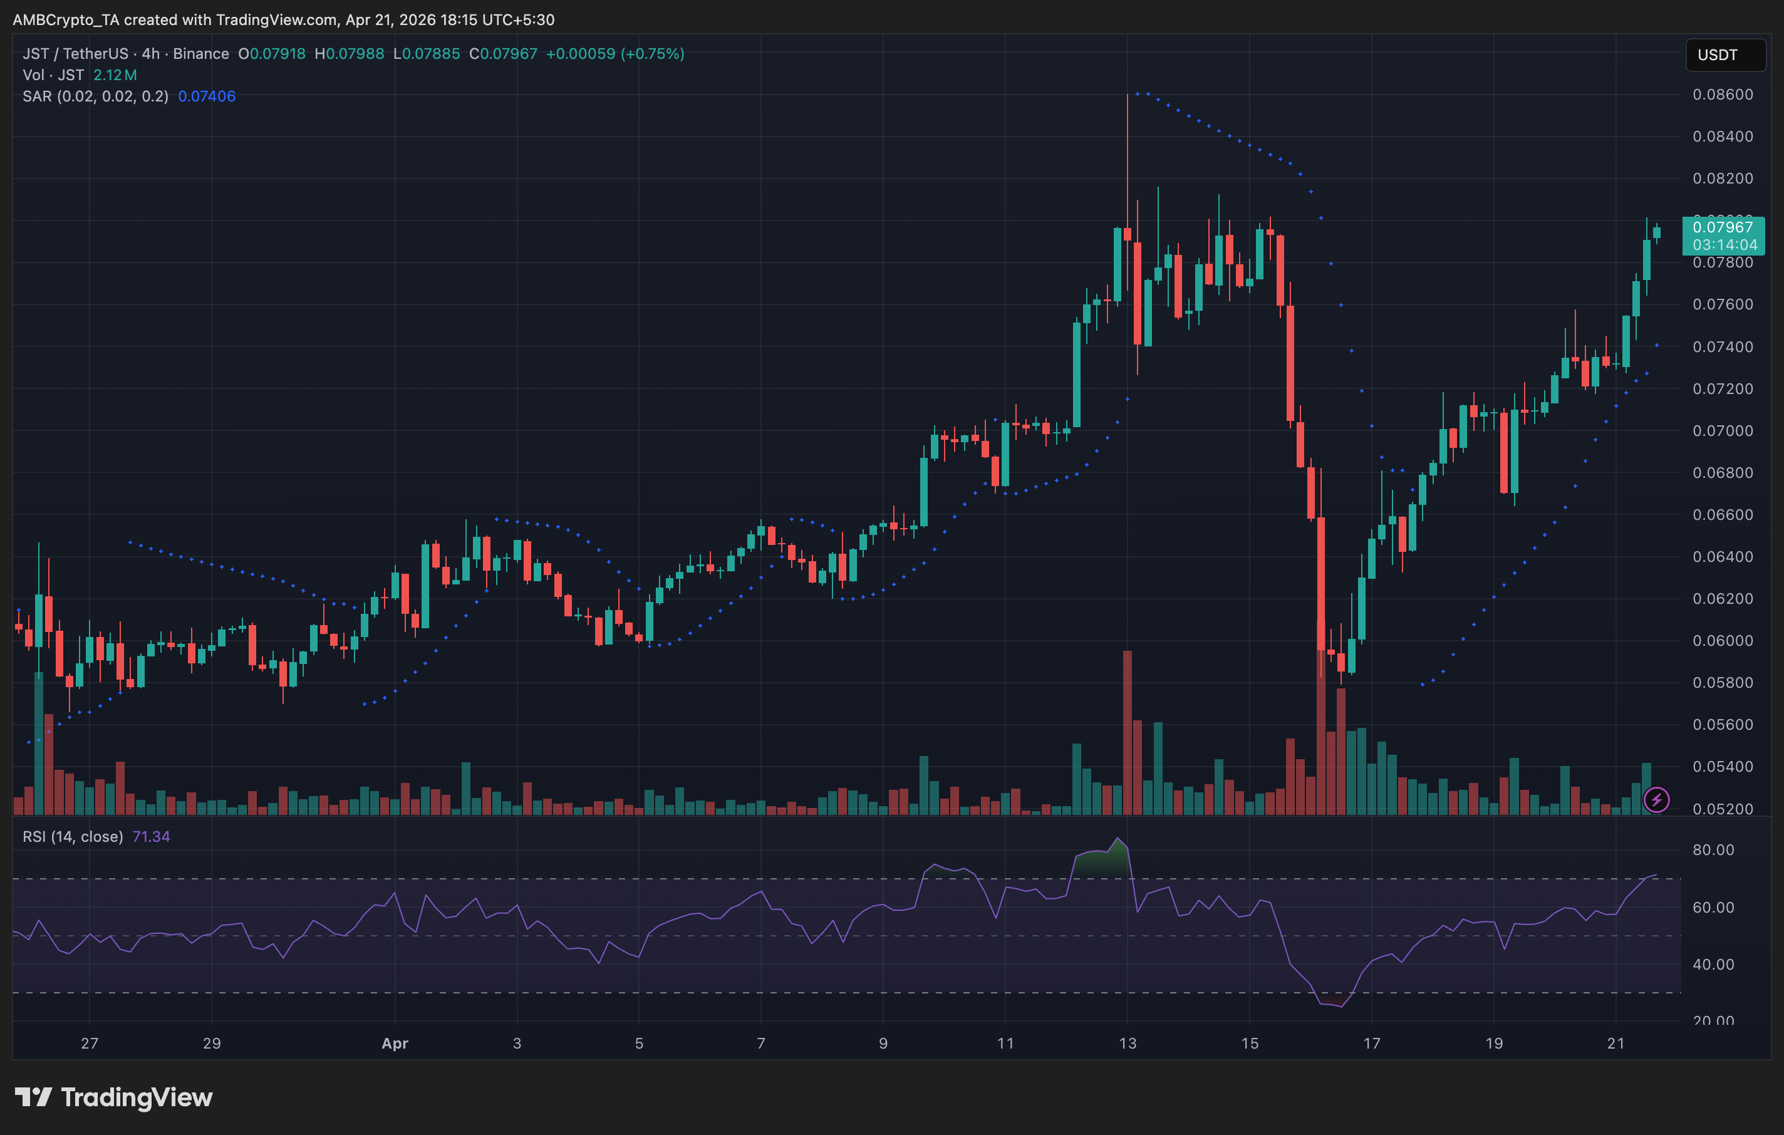Click the 4h interval in the legend
Image resolution: width=1784 pixels, height=1135 pixels.
pyautogui.click(x=150, y=54)
